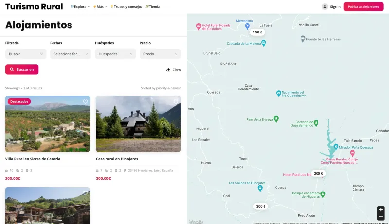389x224 pixels.
Task: Click the Nacimiento del Río Guadalquivir map pin
Action: tap(278, 94)
